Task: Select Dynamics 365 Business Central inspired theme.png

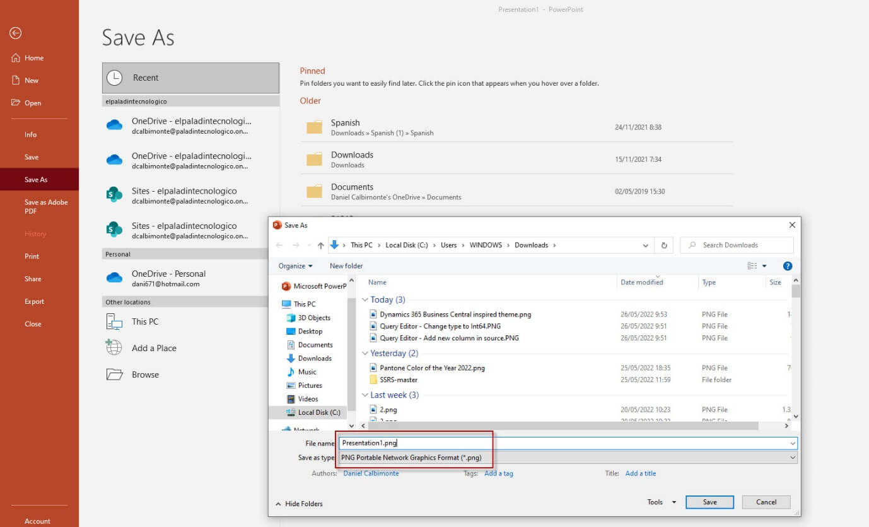Action: [450, 315]
